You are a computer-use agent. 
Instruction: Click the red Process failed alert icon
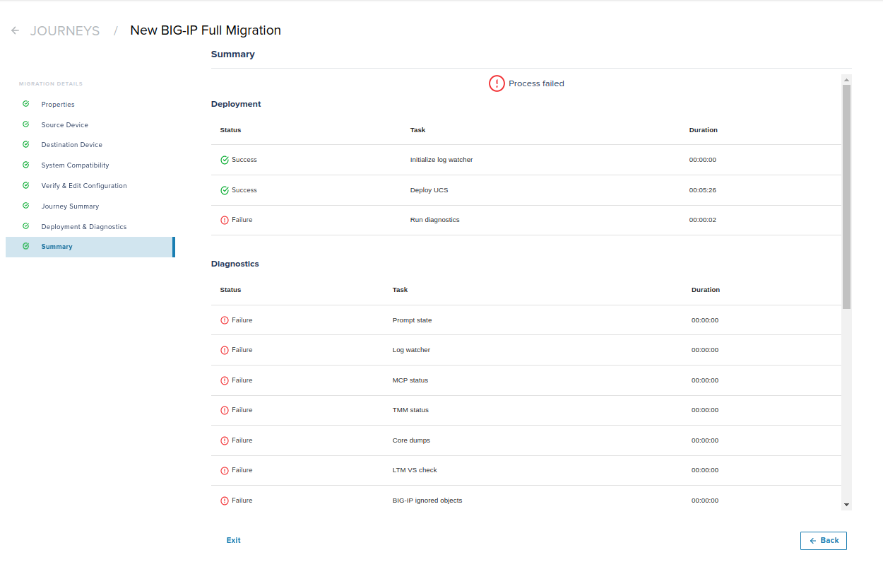497,83
